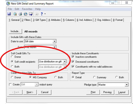Click the Layout button
The height and width of the screenshot is (104, 133).
[122, 92]
